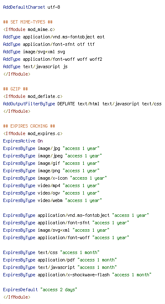This screenshot has width=165, height=304.
Task: Click the AddOutputFilterByType DEFLATE line
Action: [x=82, y=104]
